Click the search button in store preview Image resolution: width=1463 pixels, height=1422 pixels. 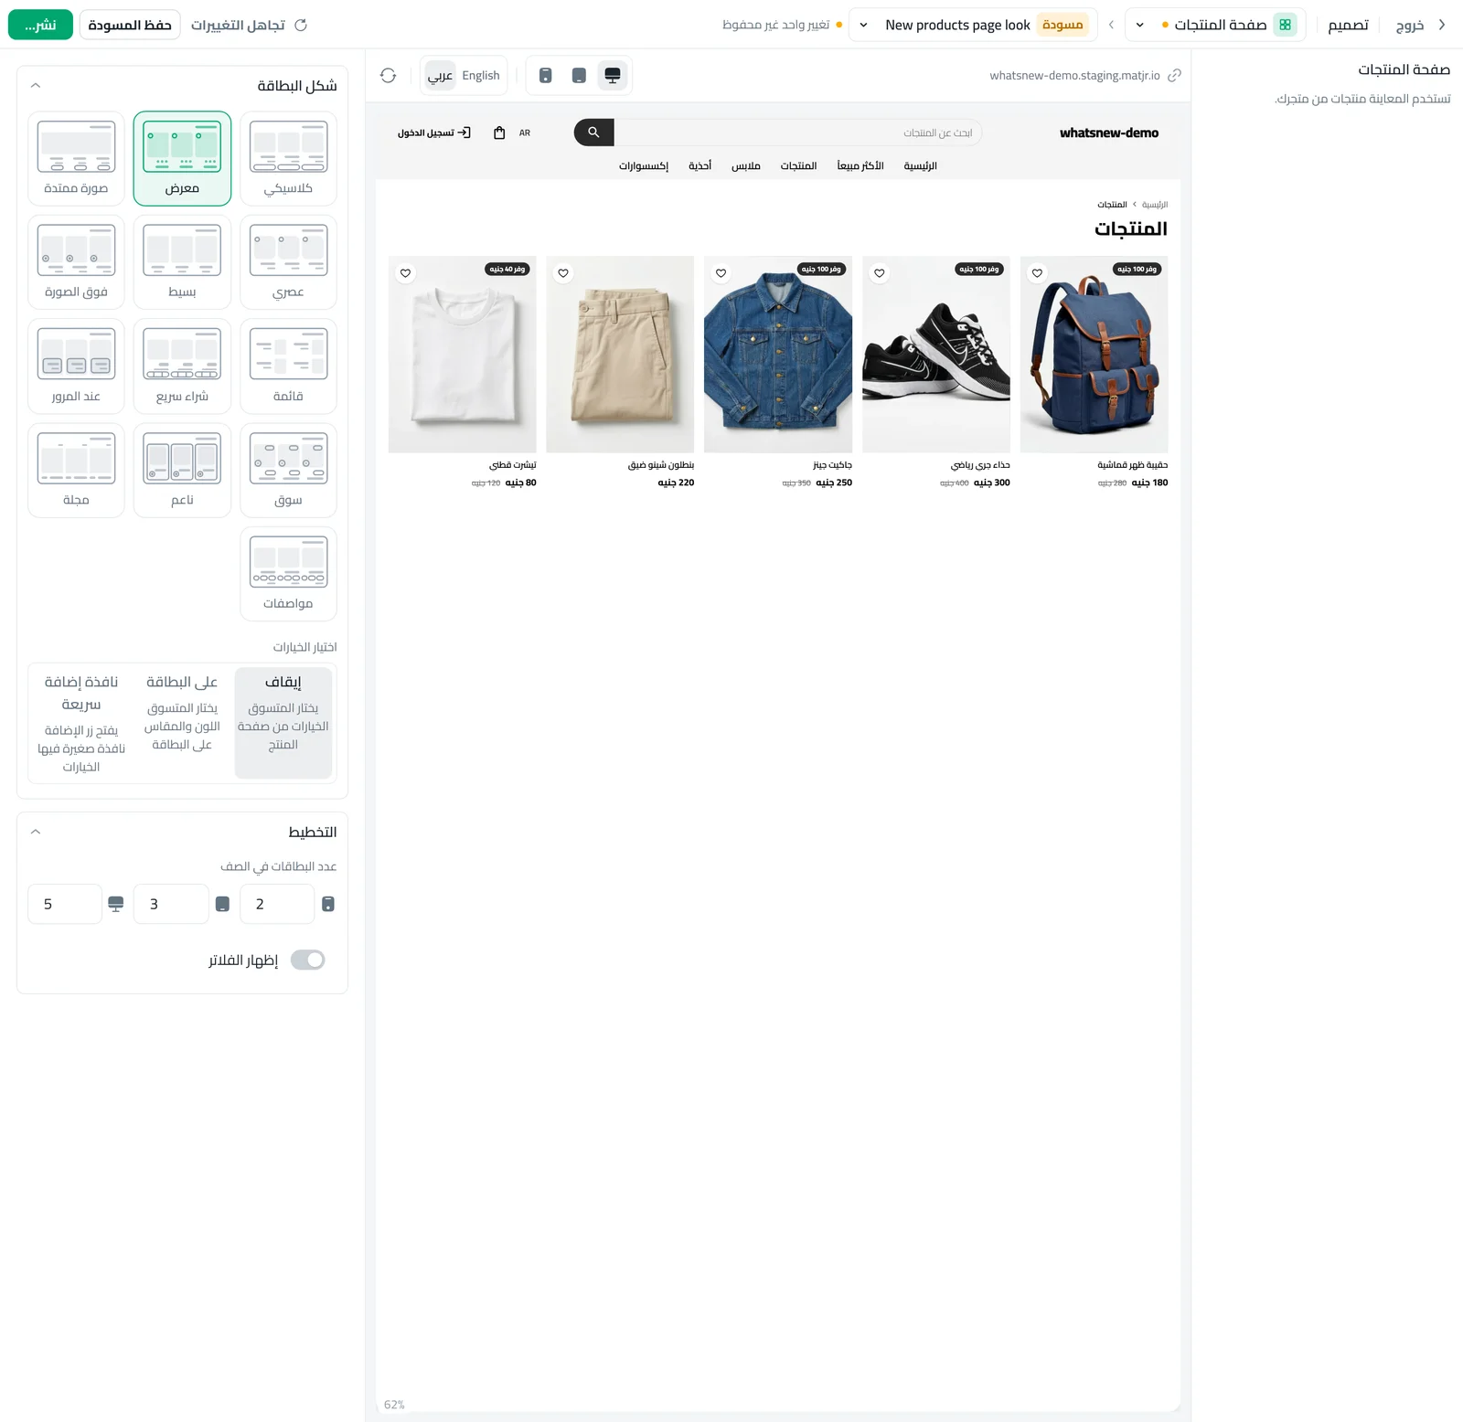pyautogui.click(x=594, y=133)
